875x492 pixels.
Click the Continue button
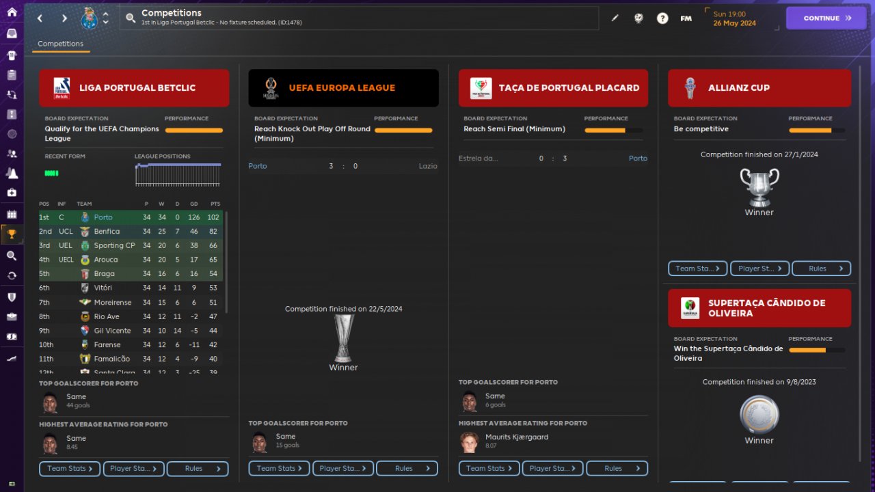pos(826,18)
